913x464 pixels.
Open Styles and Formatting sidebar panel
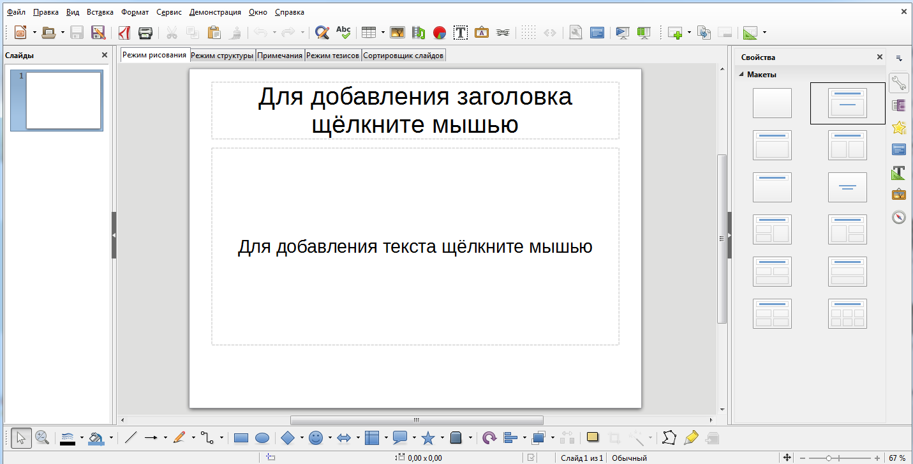pyautogui.click(x=899, y=172)
